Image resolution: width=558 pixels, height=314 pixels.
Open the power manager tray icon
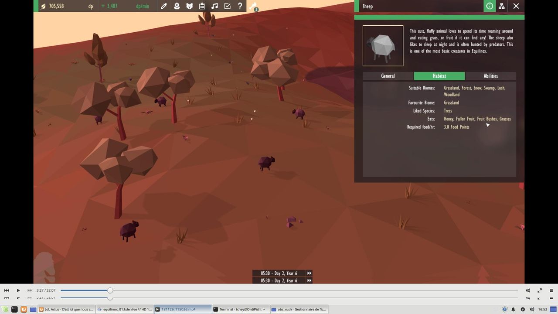click(x=523, y=309)
